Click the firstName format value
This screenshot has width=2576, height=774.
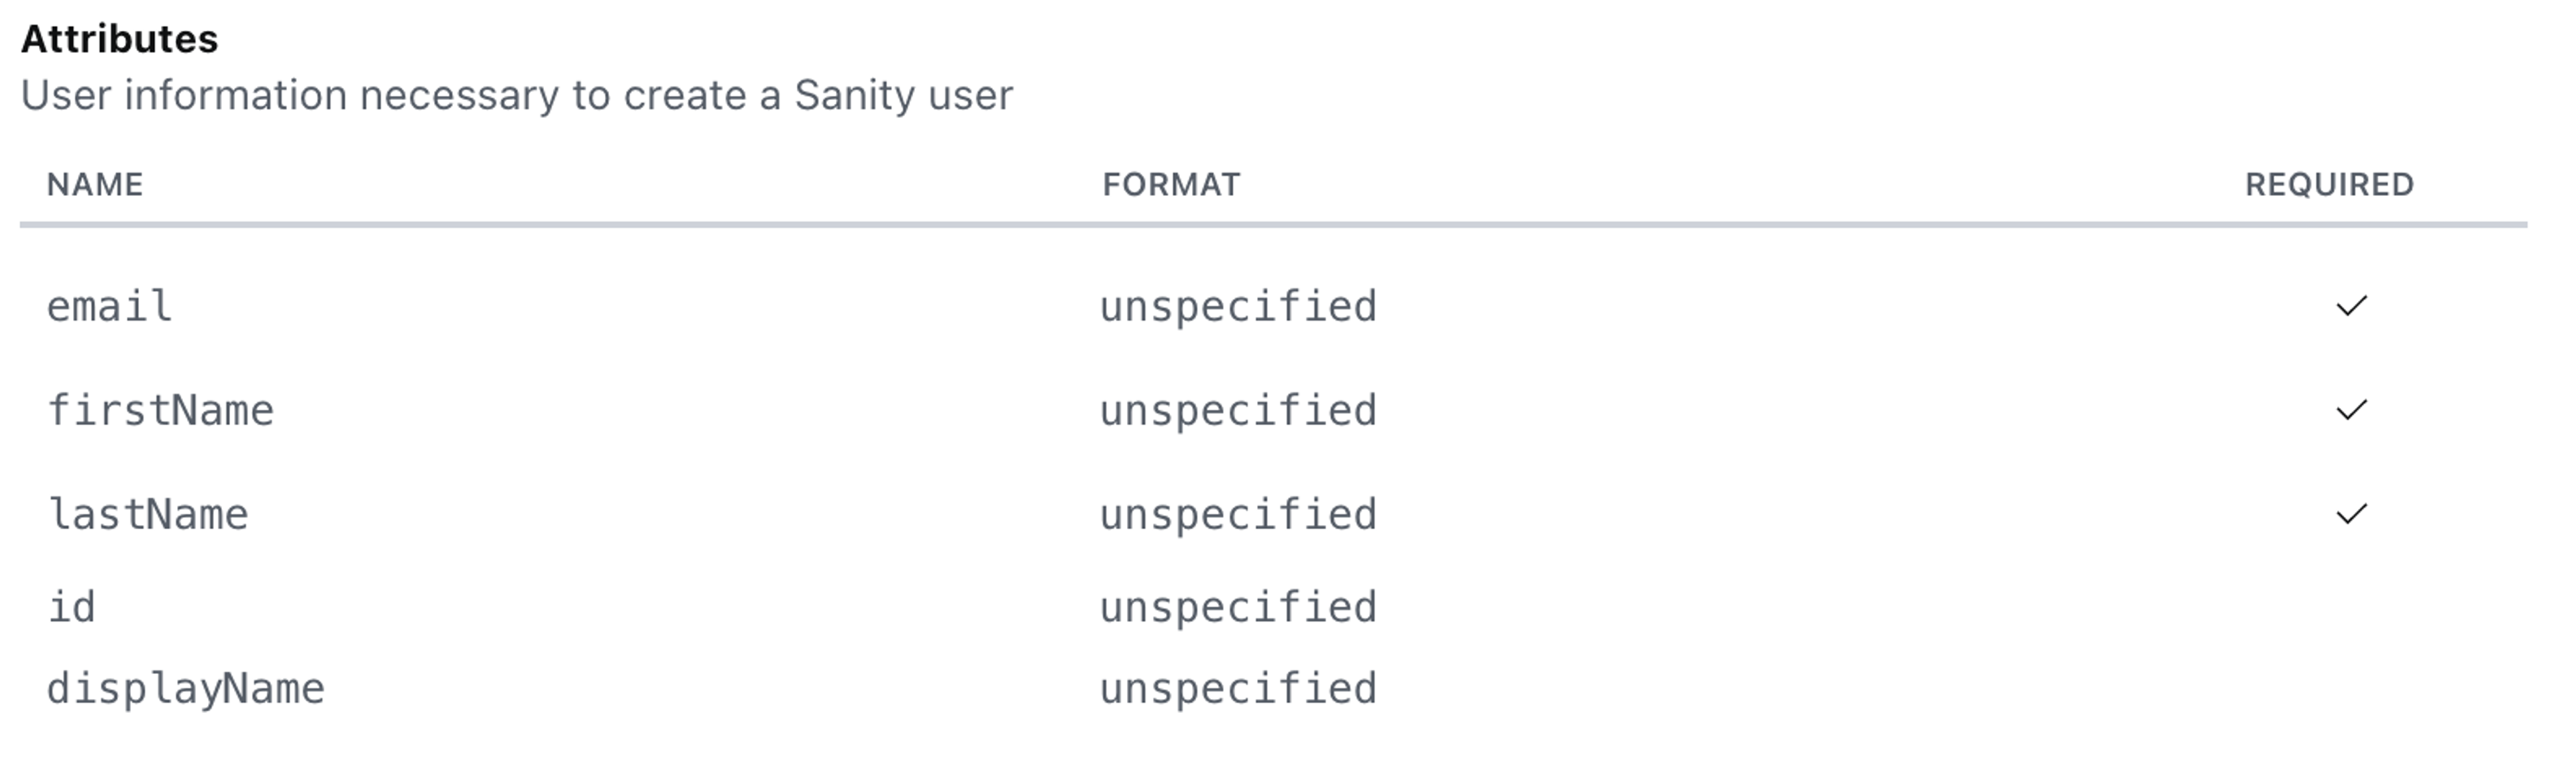coord(1238,411)
